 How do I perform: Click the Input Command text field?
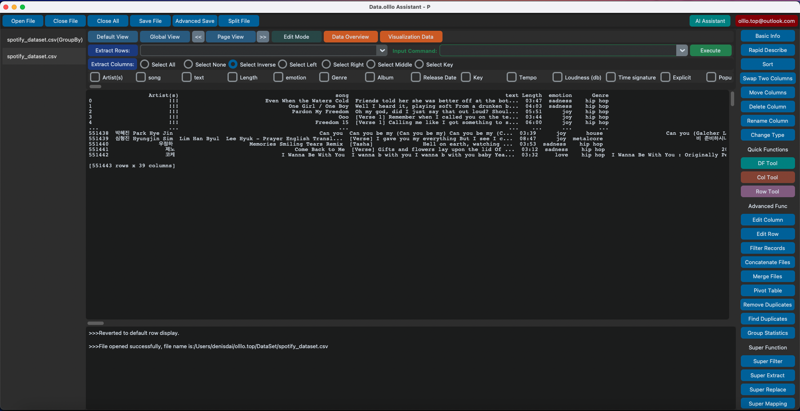point(558,50)
